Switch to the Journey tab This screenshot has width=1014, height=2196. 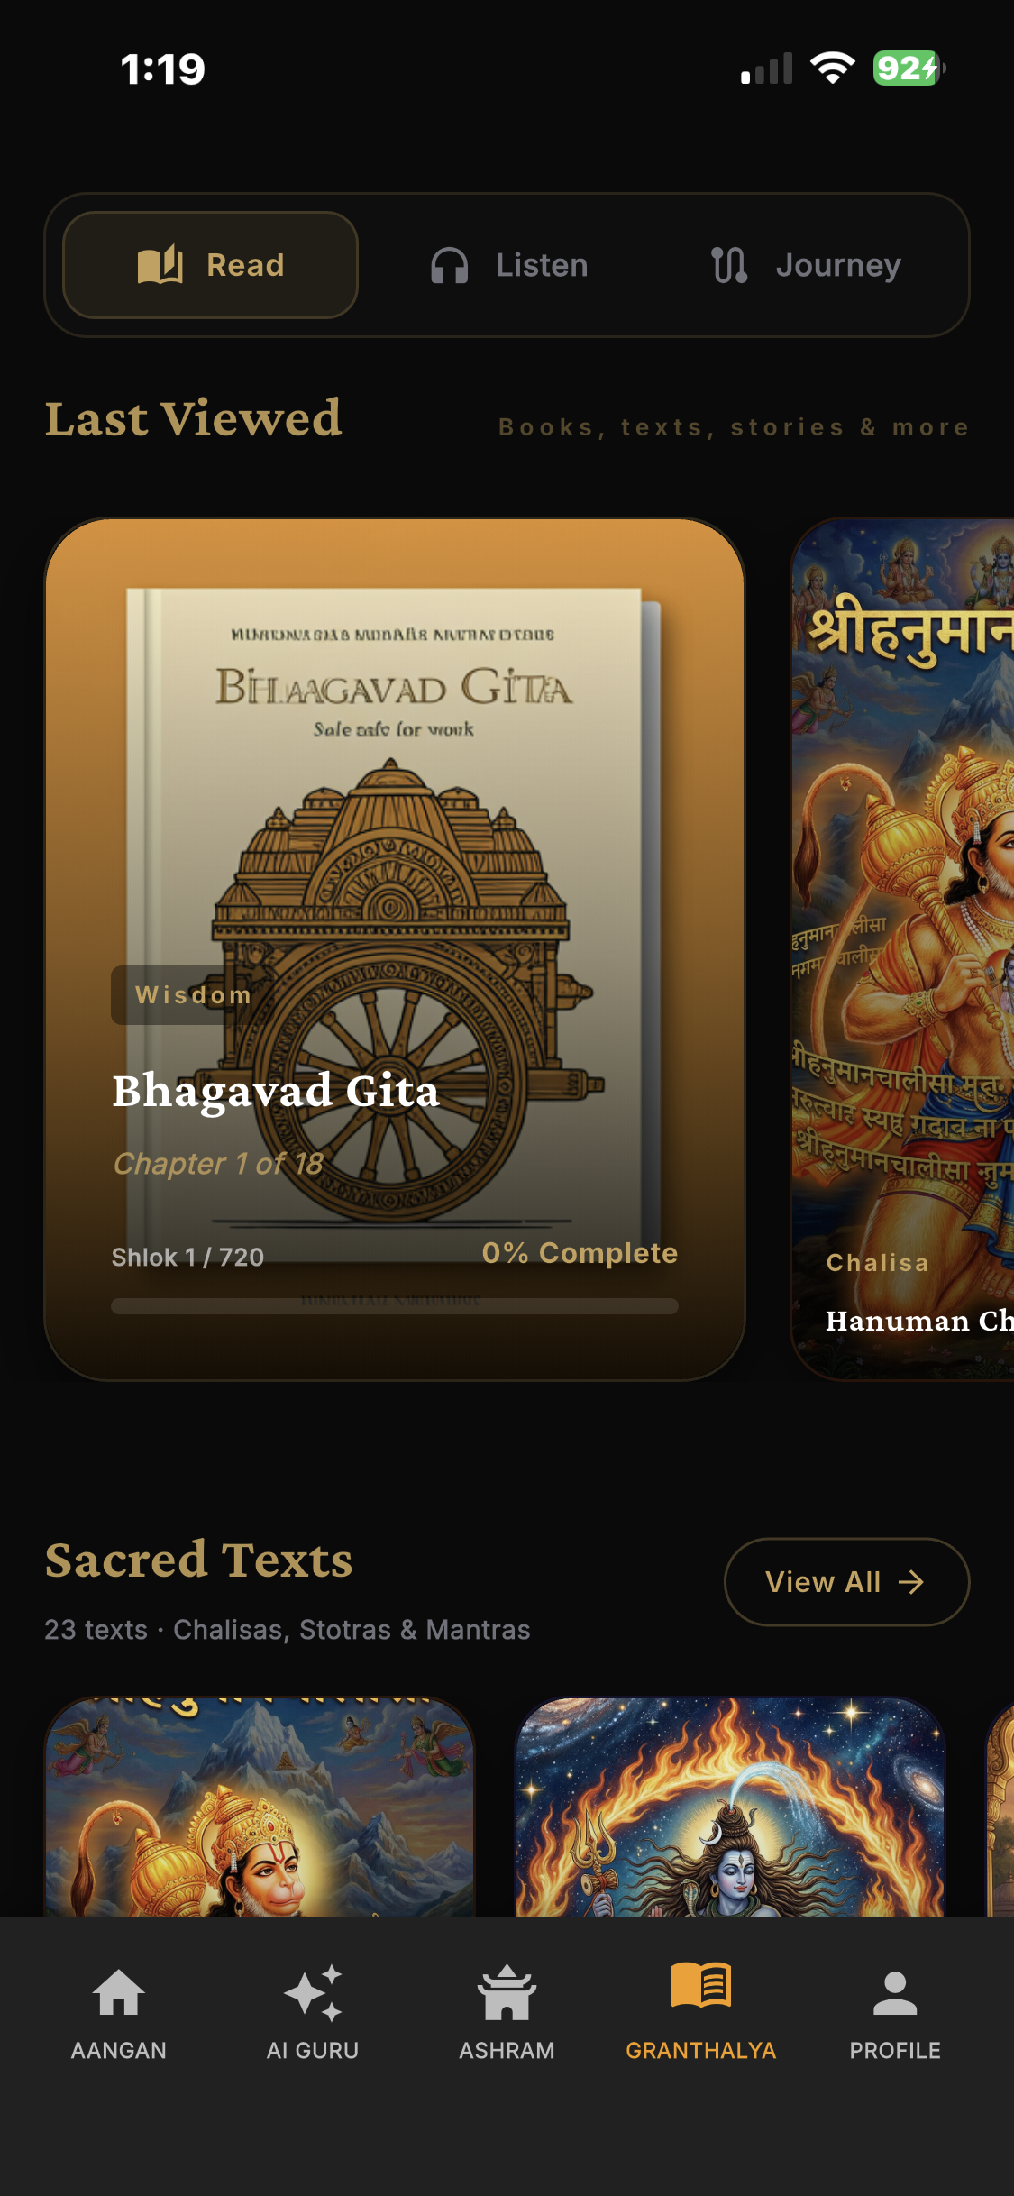point(805,265)
